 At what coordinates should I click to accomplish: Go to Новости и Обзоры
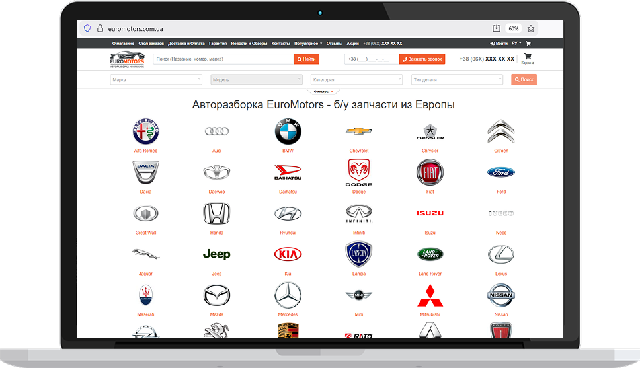249,43
